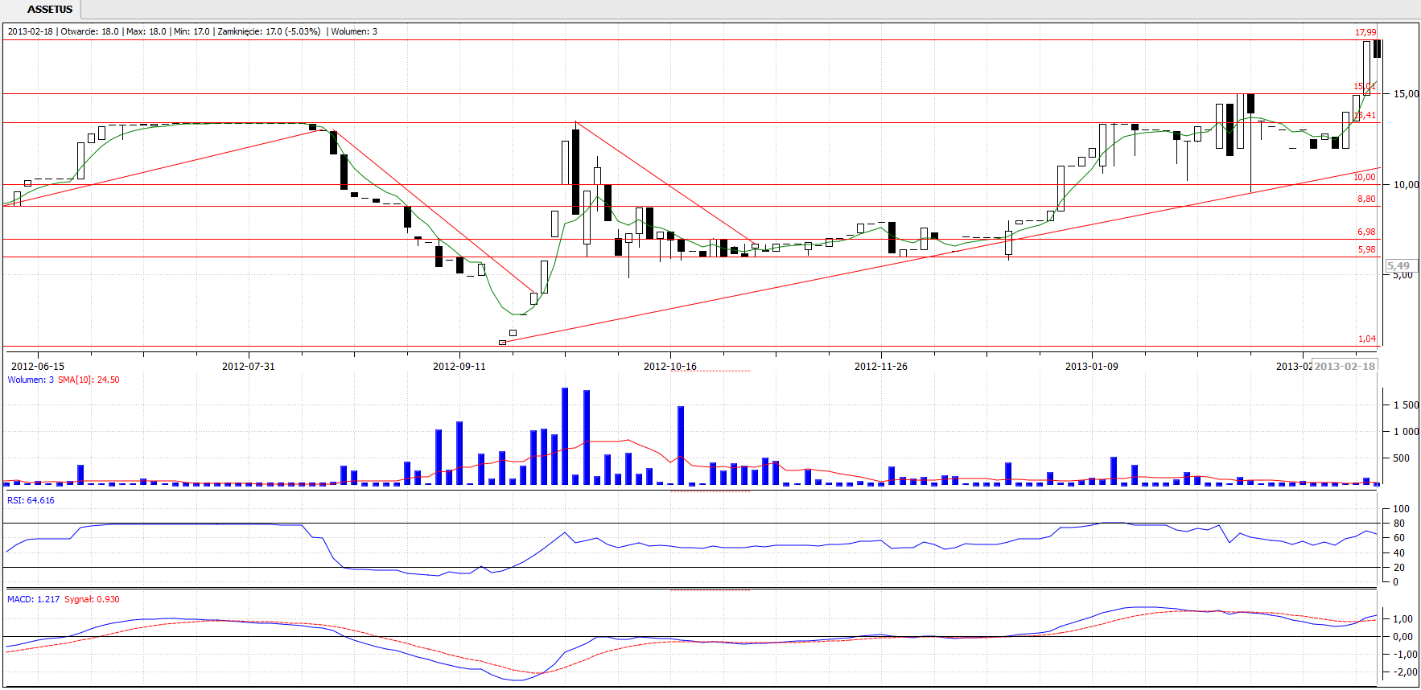Click the SMA[10]: 24.50 indicator label
This screenshot has height=690, width=1421.
coord(89,380)
